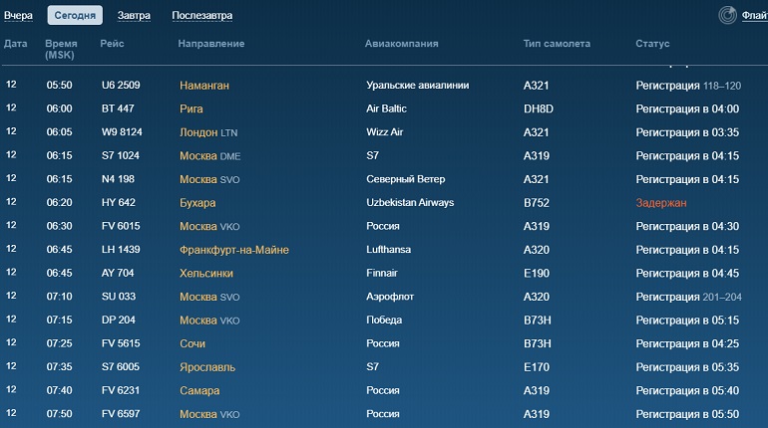This screenshot has width=768, height=428.
Task: Open the Flightradar icon at top right
Action: tap(727, 15)
